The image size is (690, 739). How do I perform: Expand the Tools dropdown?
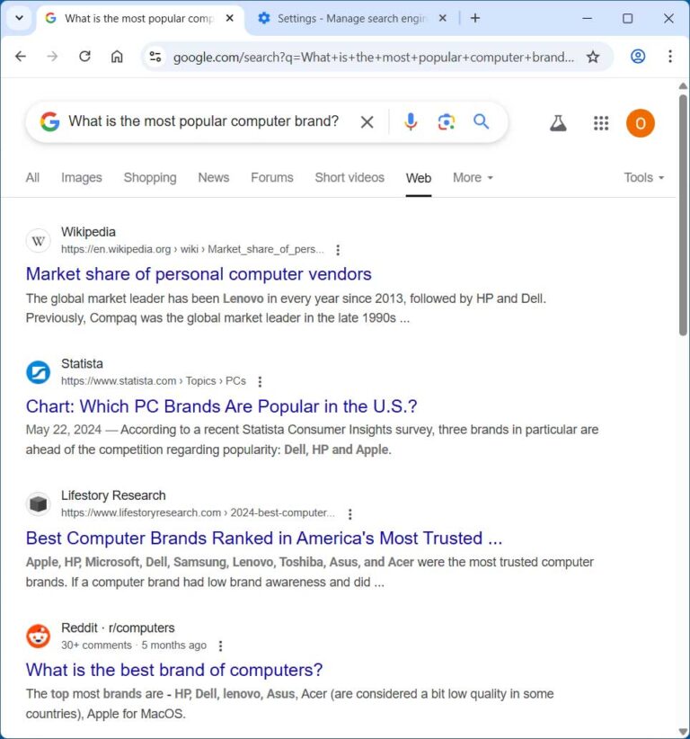(x=643, y=178)
